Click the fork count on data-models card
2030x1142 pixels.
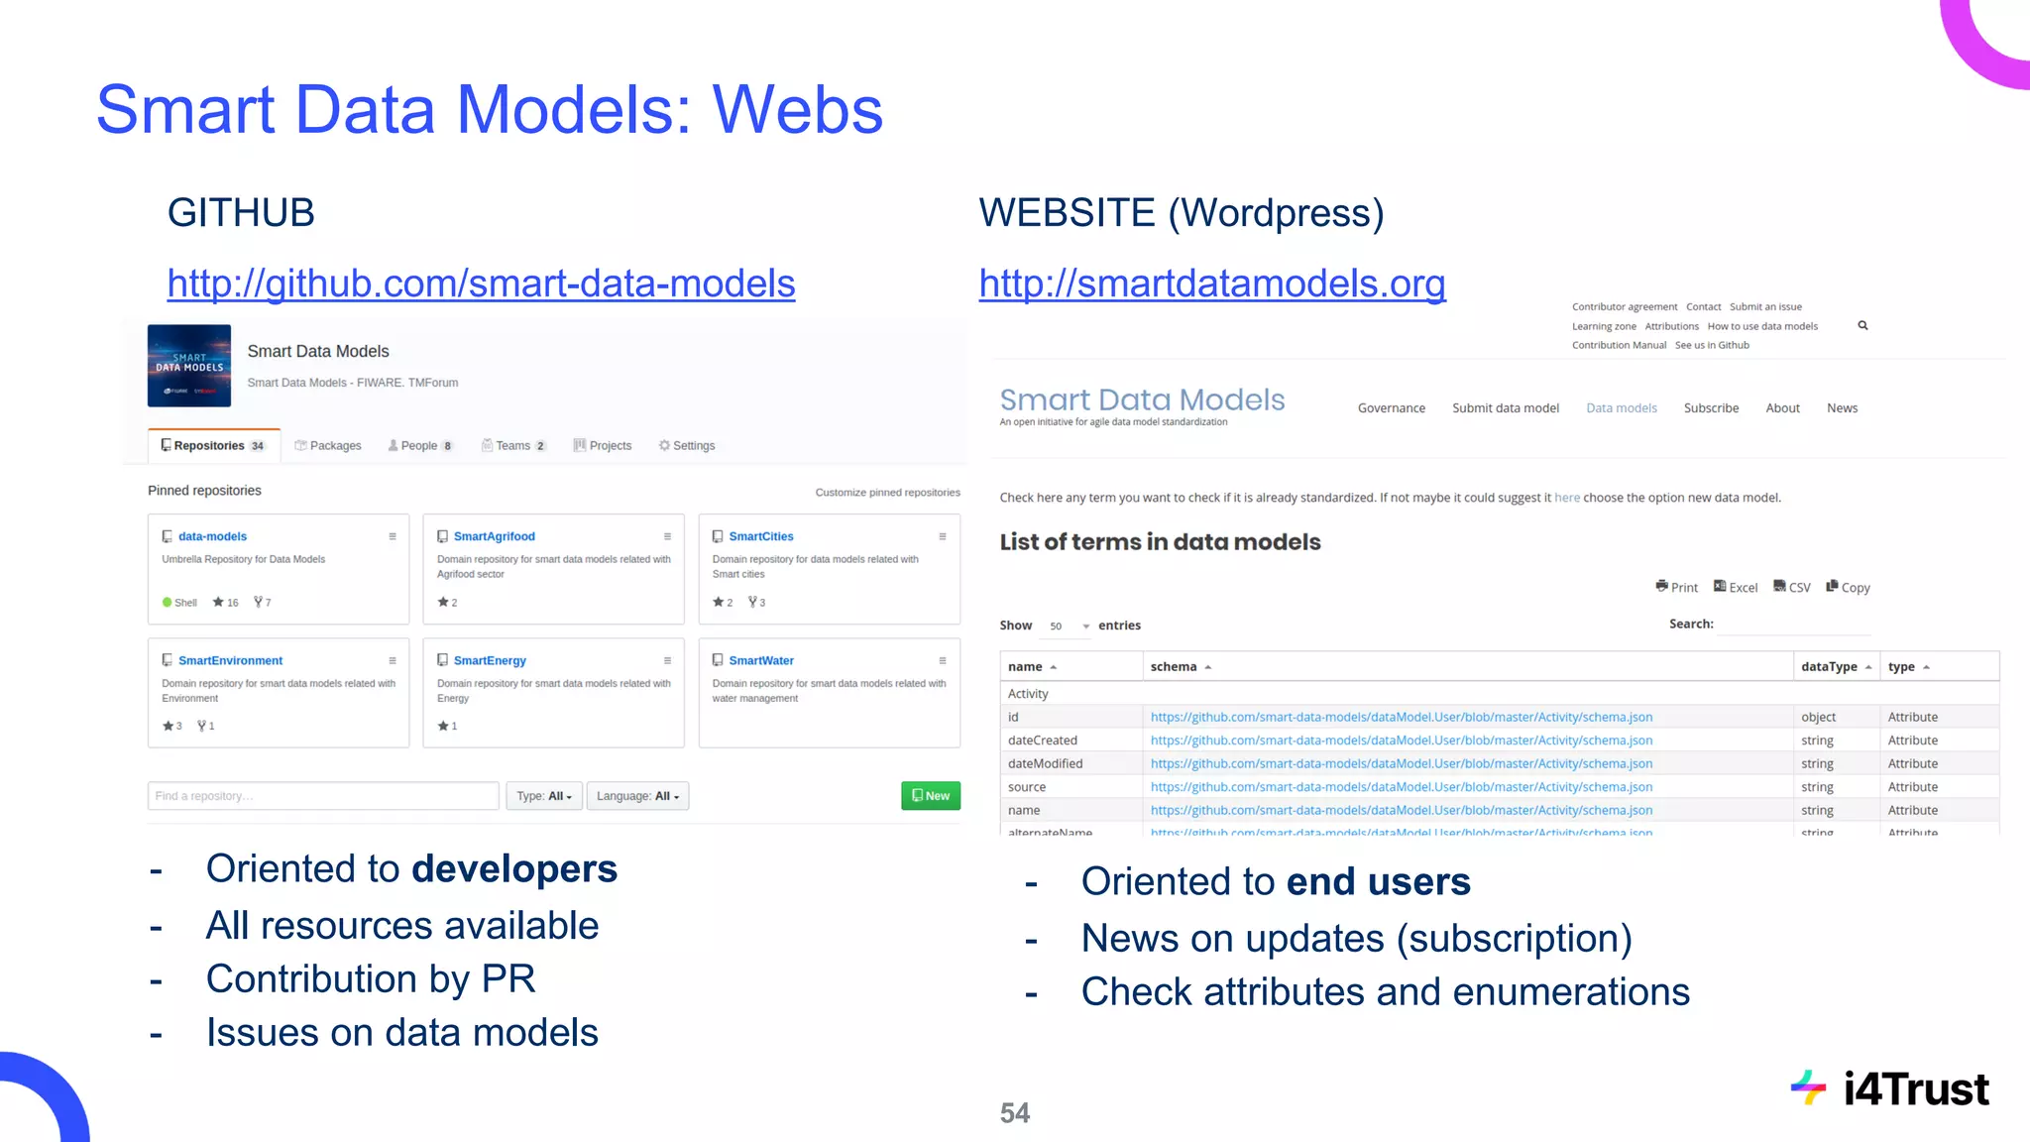(x=263, y=603)
